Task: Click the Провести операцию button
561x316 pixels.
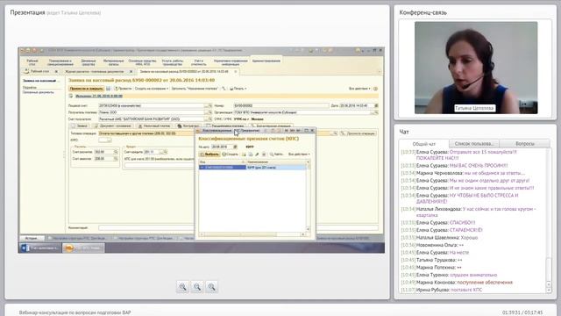Action: (x=358, y=133)
